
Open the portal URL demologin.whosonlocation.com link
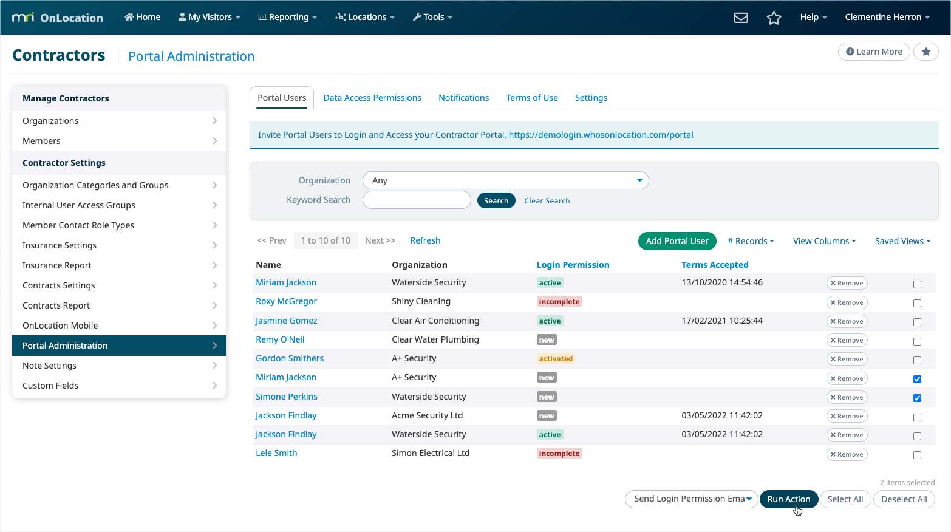(x=601, y=135)
